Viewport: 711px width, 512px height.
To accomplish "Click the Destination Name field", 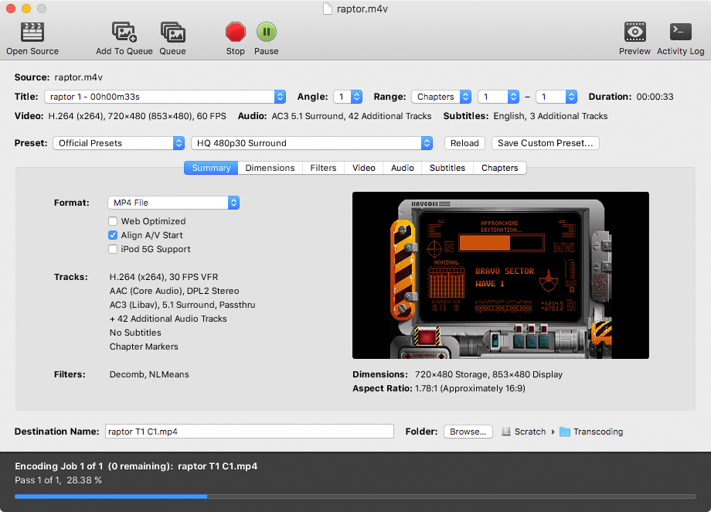I will coord(250,432).
